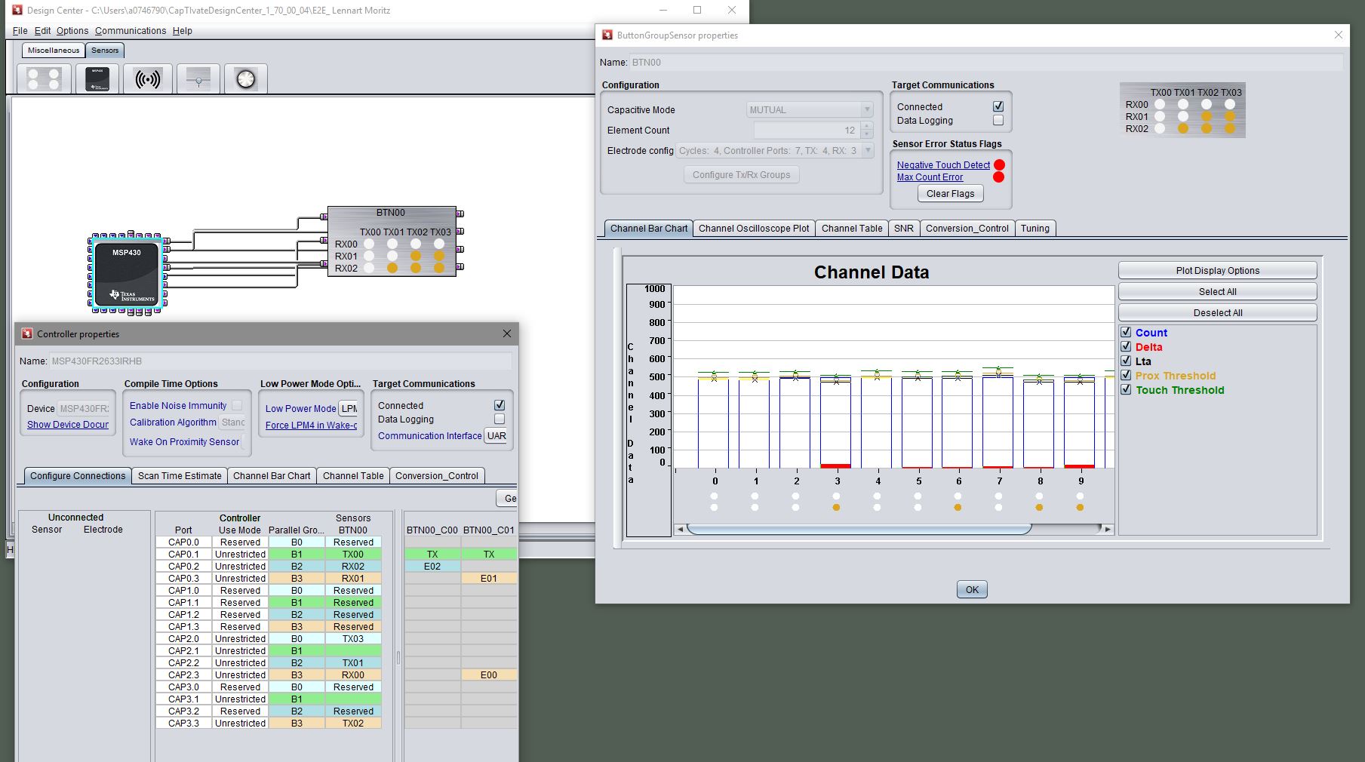Increase Element Count with the up stepper
The width and height of the screenshot is (1365, 762).
[x=865, y=126]
